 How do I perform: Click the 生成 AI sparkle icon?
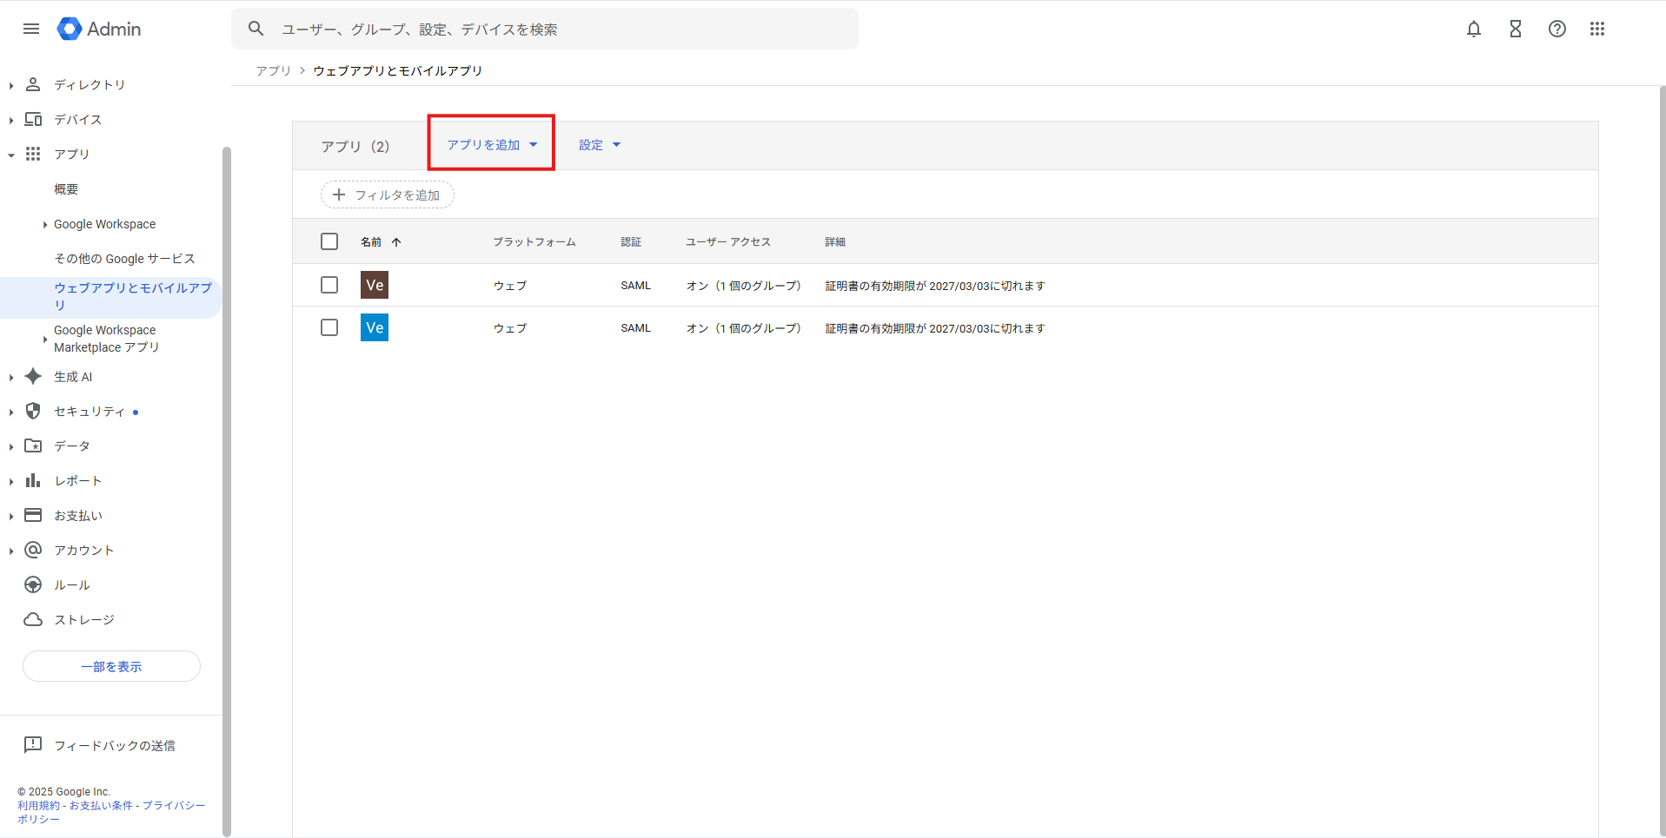point(33,376)
